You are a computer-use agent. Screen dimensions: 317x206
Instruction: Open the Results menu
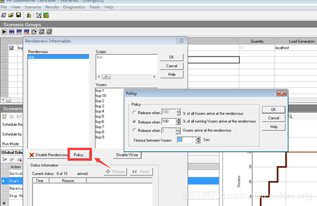point(52,7)
